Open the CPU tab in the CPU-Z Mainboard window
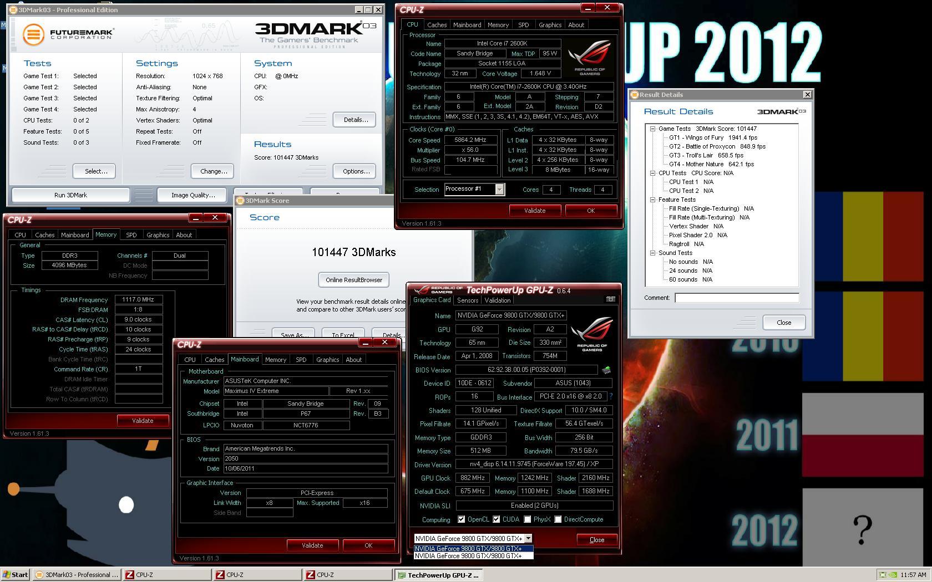This screenshot has height=582, width=932. (190, 360)
